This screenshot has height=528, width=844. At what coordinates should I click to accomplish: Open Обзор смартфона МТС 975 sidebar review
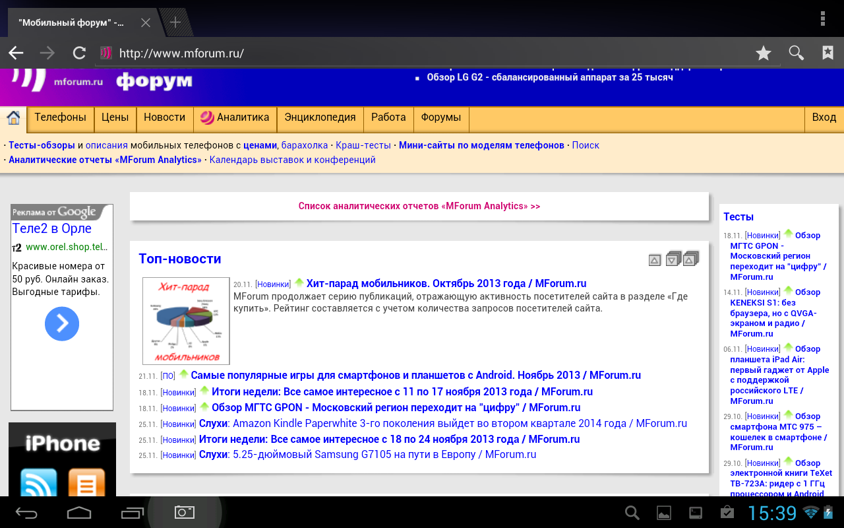(779, 432)
